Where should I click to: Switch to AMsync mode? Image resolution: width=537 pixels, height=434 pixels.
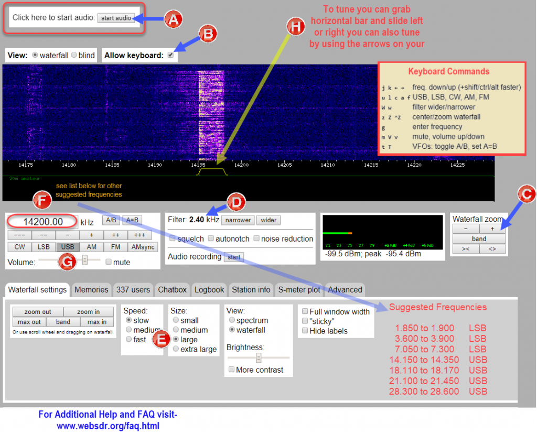(143, 247)
